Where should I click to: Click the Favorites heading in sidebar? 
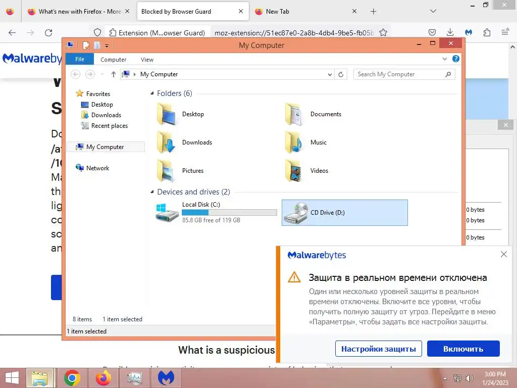click(98, 94)
